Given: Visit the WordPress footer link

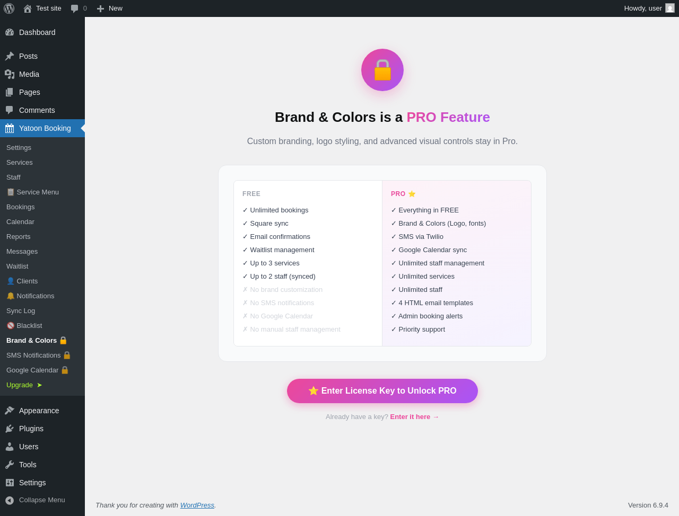Looking at the screenshot, I should point(197,505).
